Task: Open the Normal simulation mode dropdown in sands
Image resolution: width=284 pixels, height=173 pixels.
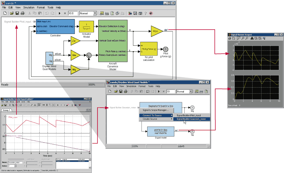Action: pos(95,13)
